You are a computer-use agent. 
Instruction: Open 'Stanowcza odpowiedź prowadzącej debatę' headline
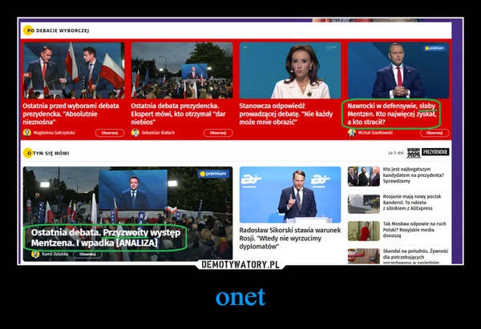[x=284, y=110]
